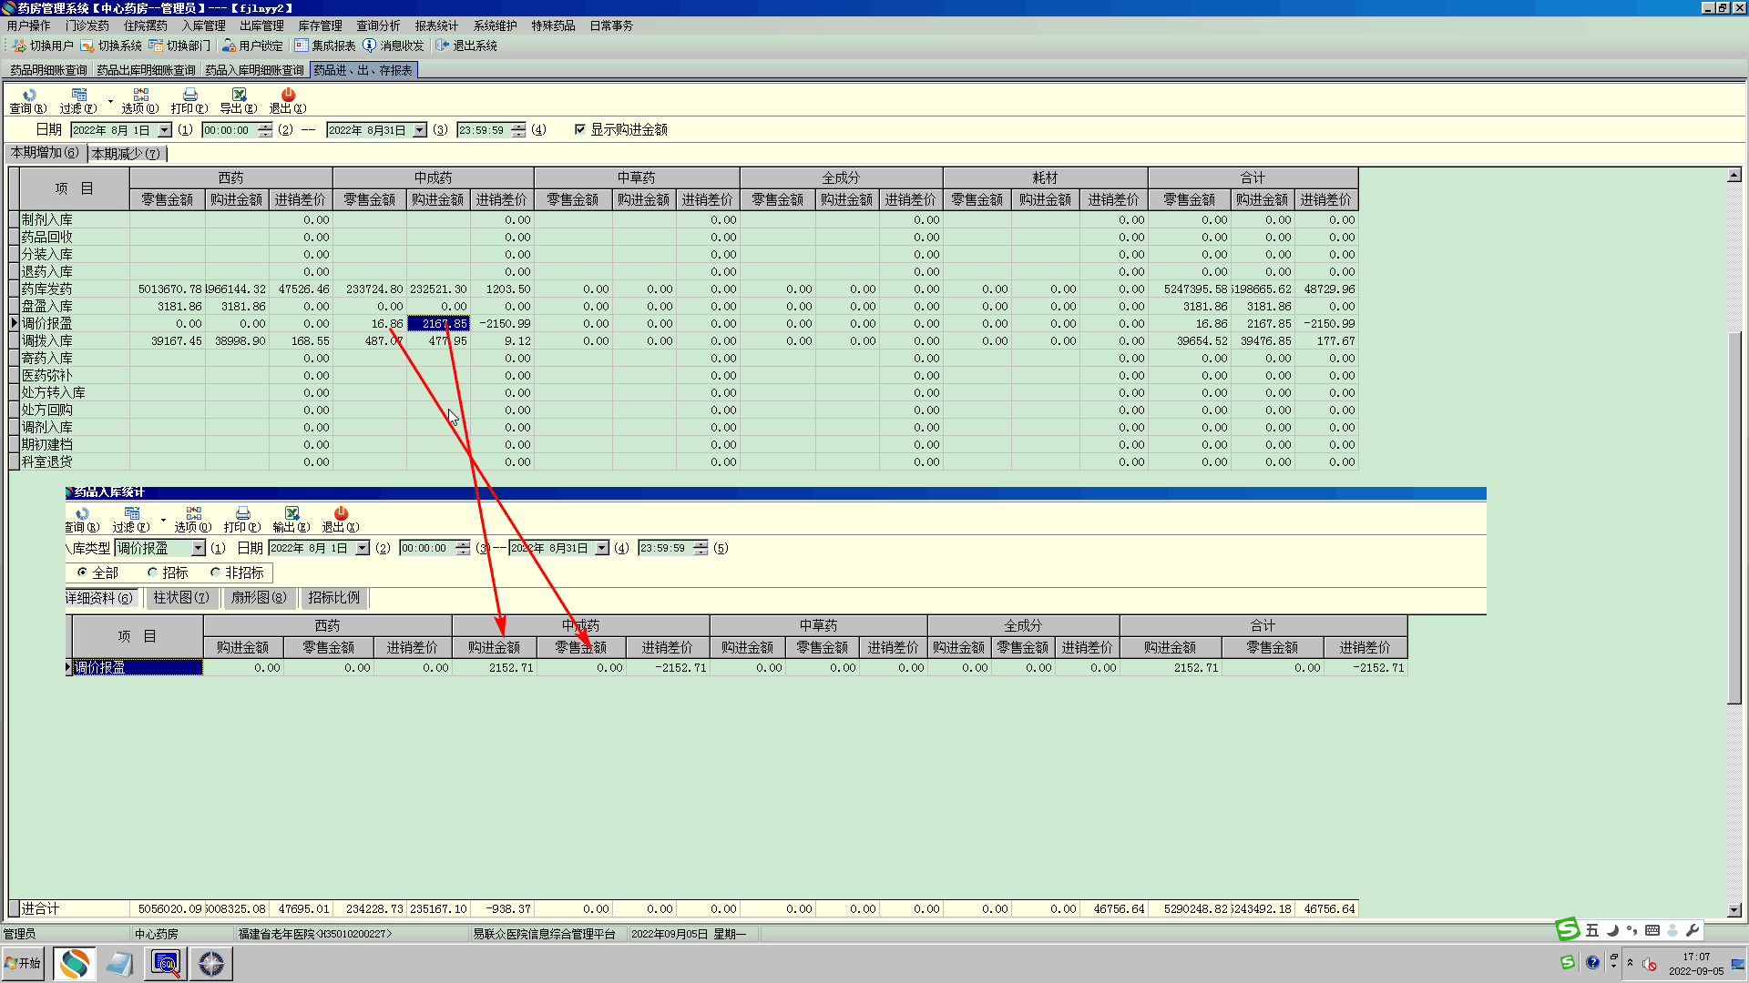Select the 非招标 radio button
This screenshot has width=1749, height=983.
(x=216, y=573)
